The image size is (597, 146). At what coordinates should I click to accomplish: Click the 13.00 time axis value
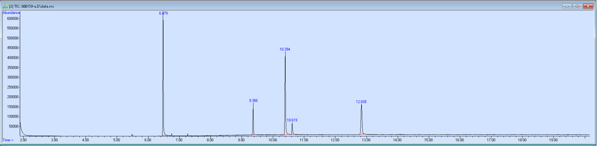click(366, 140)
